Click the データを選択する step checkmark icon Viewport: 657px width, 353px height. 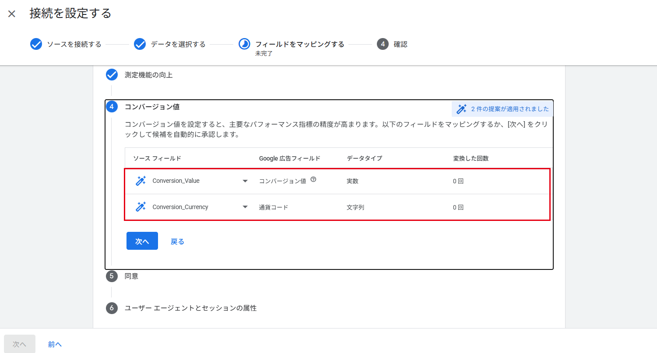[140, 44]
